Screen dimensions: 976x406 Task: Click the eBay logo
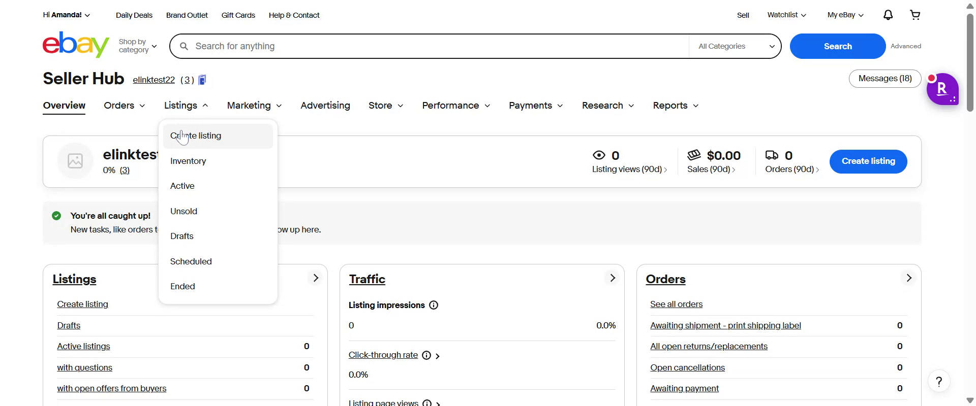coord(76,45)
